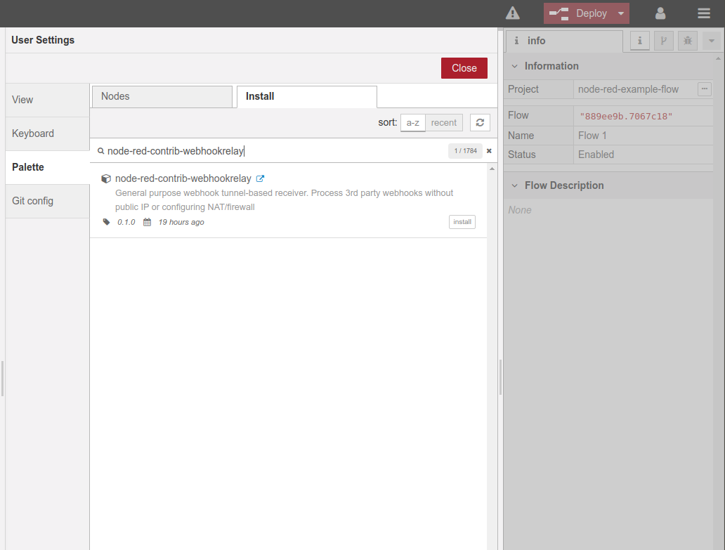This screenshot has height=550, width=725.
Task: Open the user profile menu
Action: point(660,13)
